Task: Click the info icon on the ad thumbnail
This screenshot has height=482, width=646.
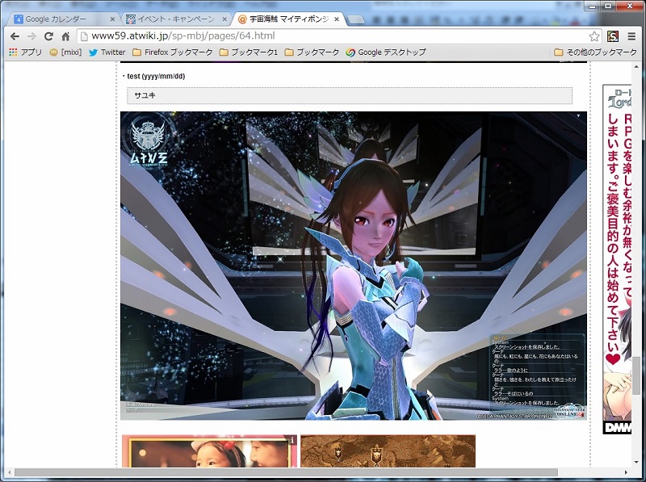Action: [293, 439]
